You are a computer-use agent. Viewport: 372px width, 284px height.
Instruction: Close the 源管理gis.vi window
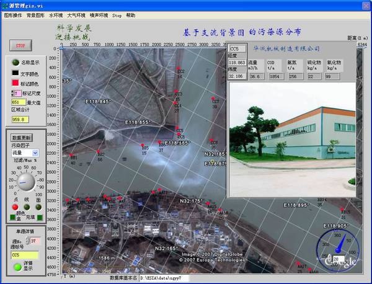[366, 6]
